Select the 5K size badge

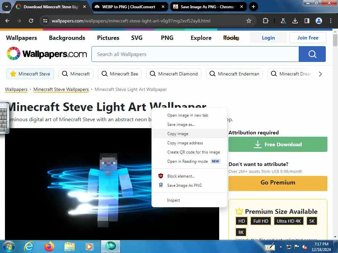(x=312, y=221)
